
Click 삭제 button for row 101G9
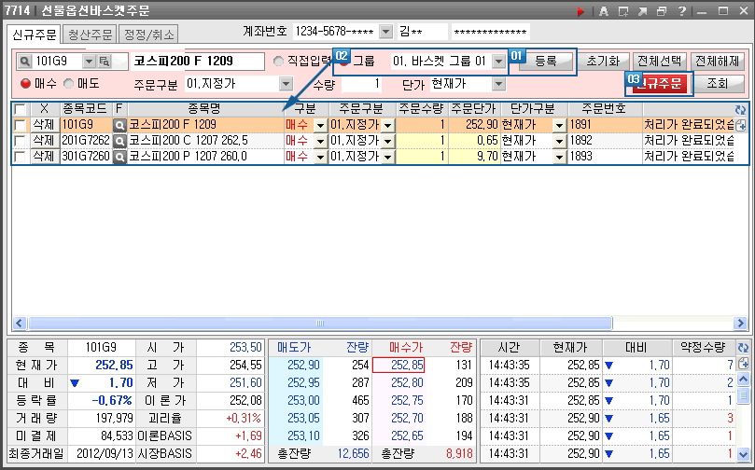click(44, 125)
